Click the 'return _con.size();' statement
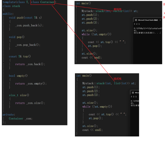Image resolution: width=165 pixels, height=141 pixels. point(30,103)
